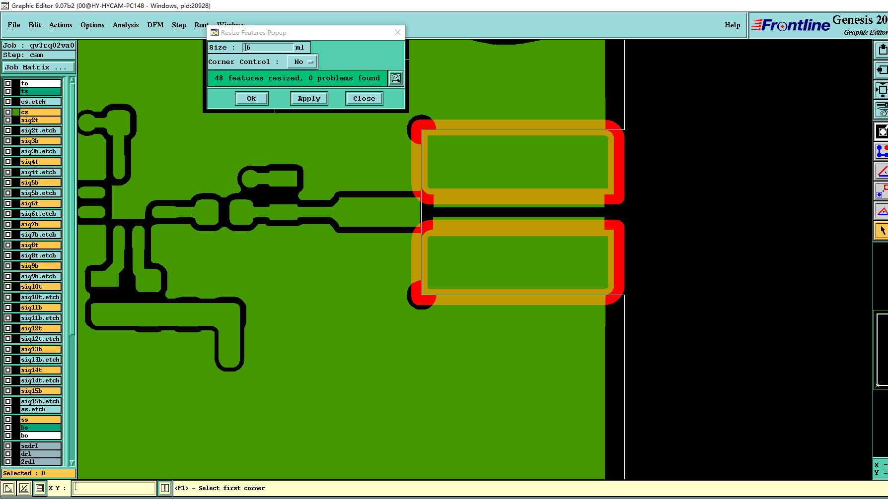Click the angle/delta coordinate mode icon
Viewport: 888px width, 499px height.
[x=24, y=488]
